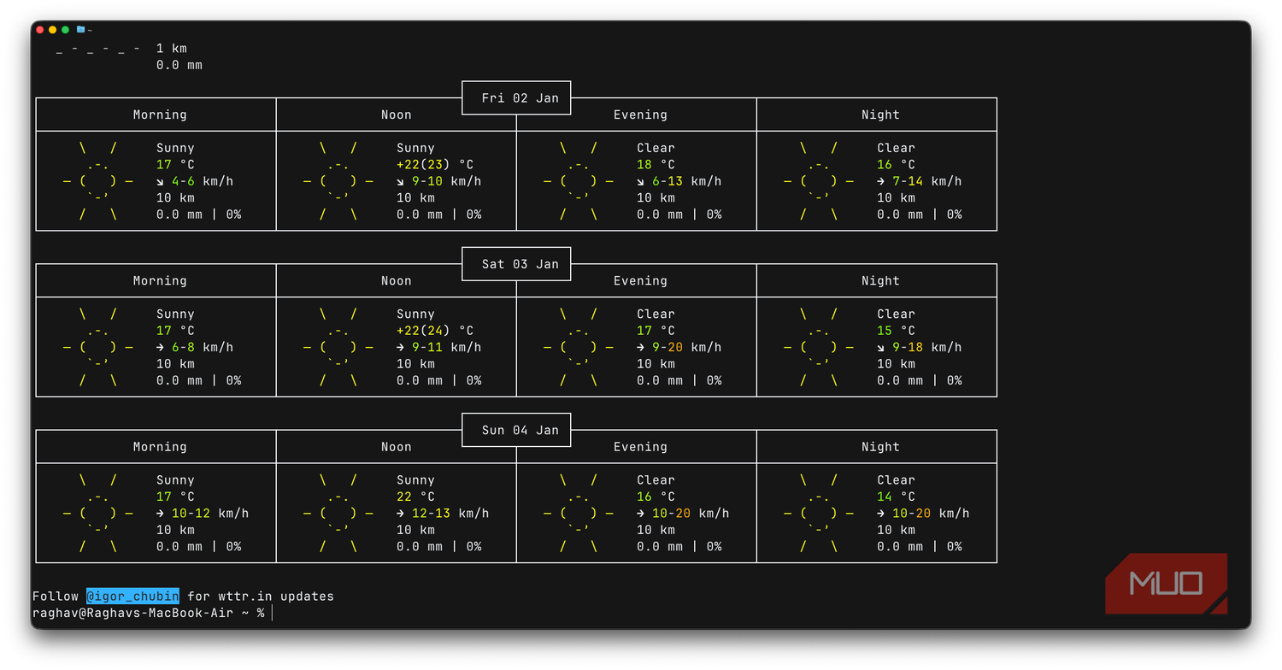Close the terminal window with red button
This screenshot has width=1282, height=670.
click(x=39, y=30)
